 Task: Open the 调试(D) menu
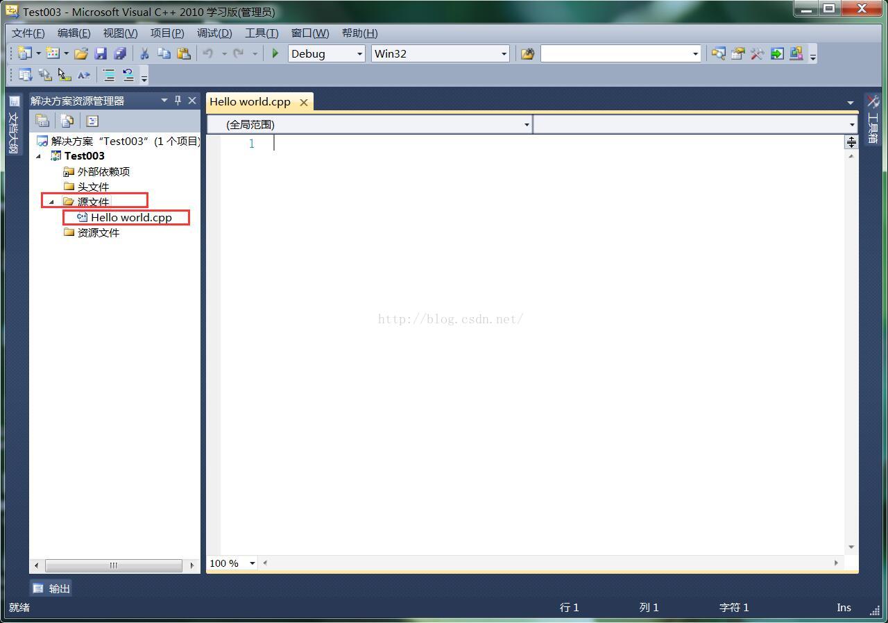[214, 33]
